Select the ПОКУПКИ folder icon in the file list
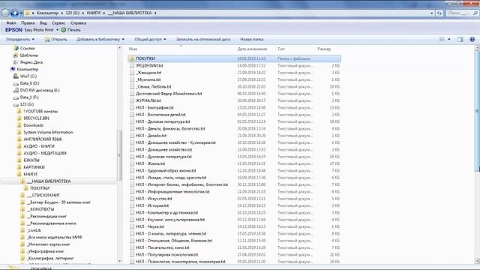The height and width of the screenshot is (270, 480). 132,58
